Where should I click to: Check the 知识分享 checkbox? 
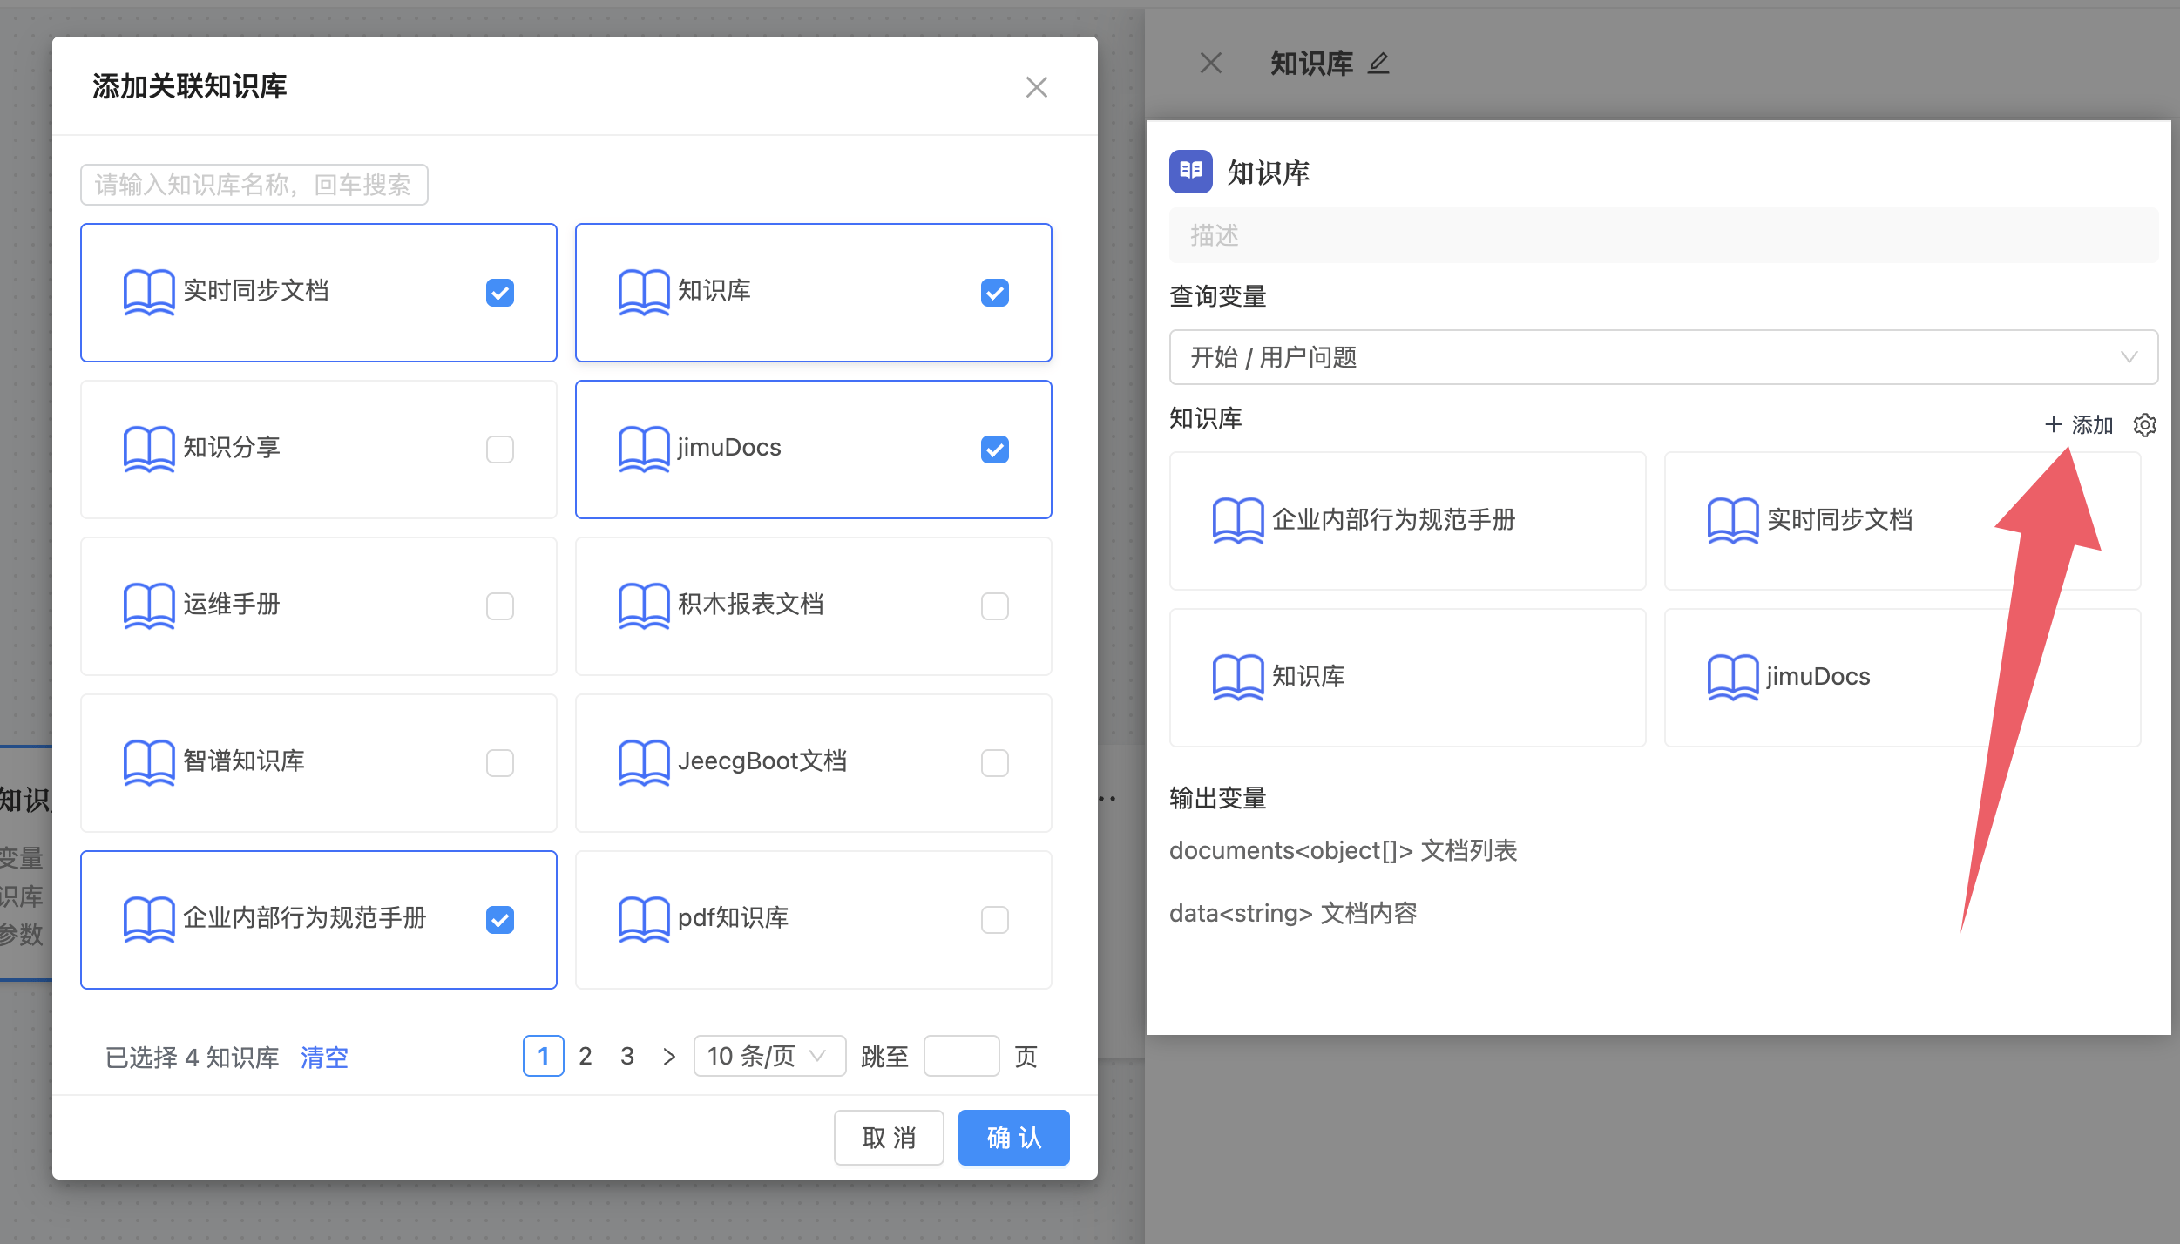coord(499,450)
